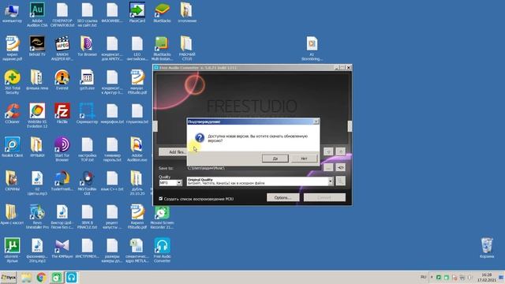Click the right side panel handle in converter

350,126
